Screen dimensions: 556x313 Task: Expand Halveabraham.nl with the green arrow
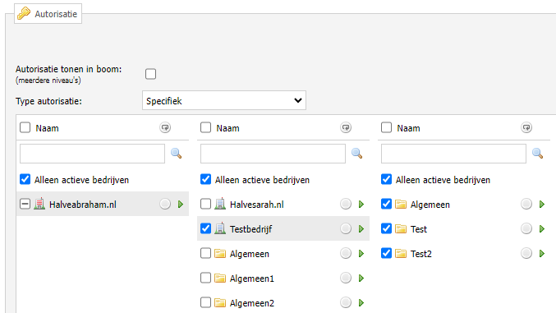tap(181, 204)
